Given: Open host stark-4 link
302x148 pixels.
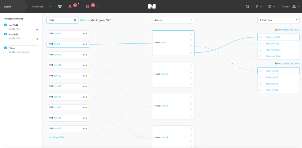Looking at the screenshot, I should pyautogui.click(x=164, y=137).
